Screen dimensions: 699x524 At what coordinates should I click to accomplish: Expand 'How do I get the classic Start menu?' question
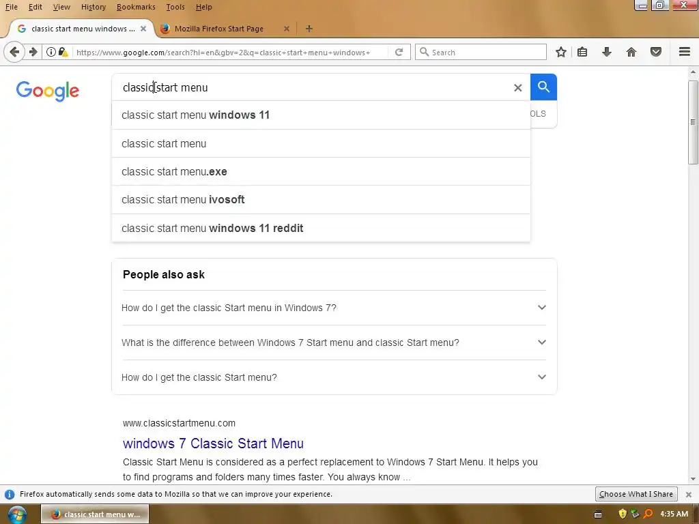click(x=334, y=377)
